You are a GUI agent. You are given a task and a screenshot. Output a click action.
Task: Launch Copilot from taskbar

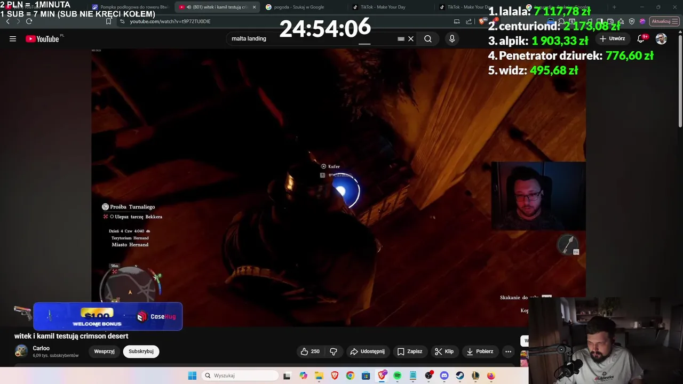click(x=303, y=375)
